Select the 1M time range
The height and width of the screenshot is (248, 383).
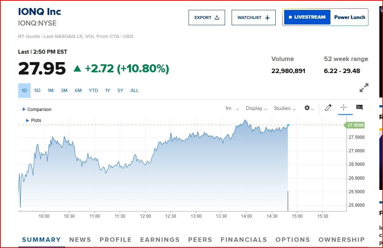[51, 91]
